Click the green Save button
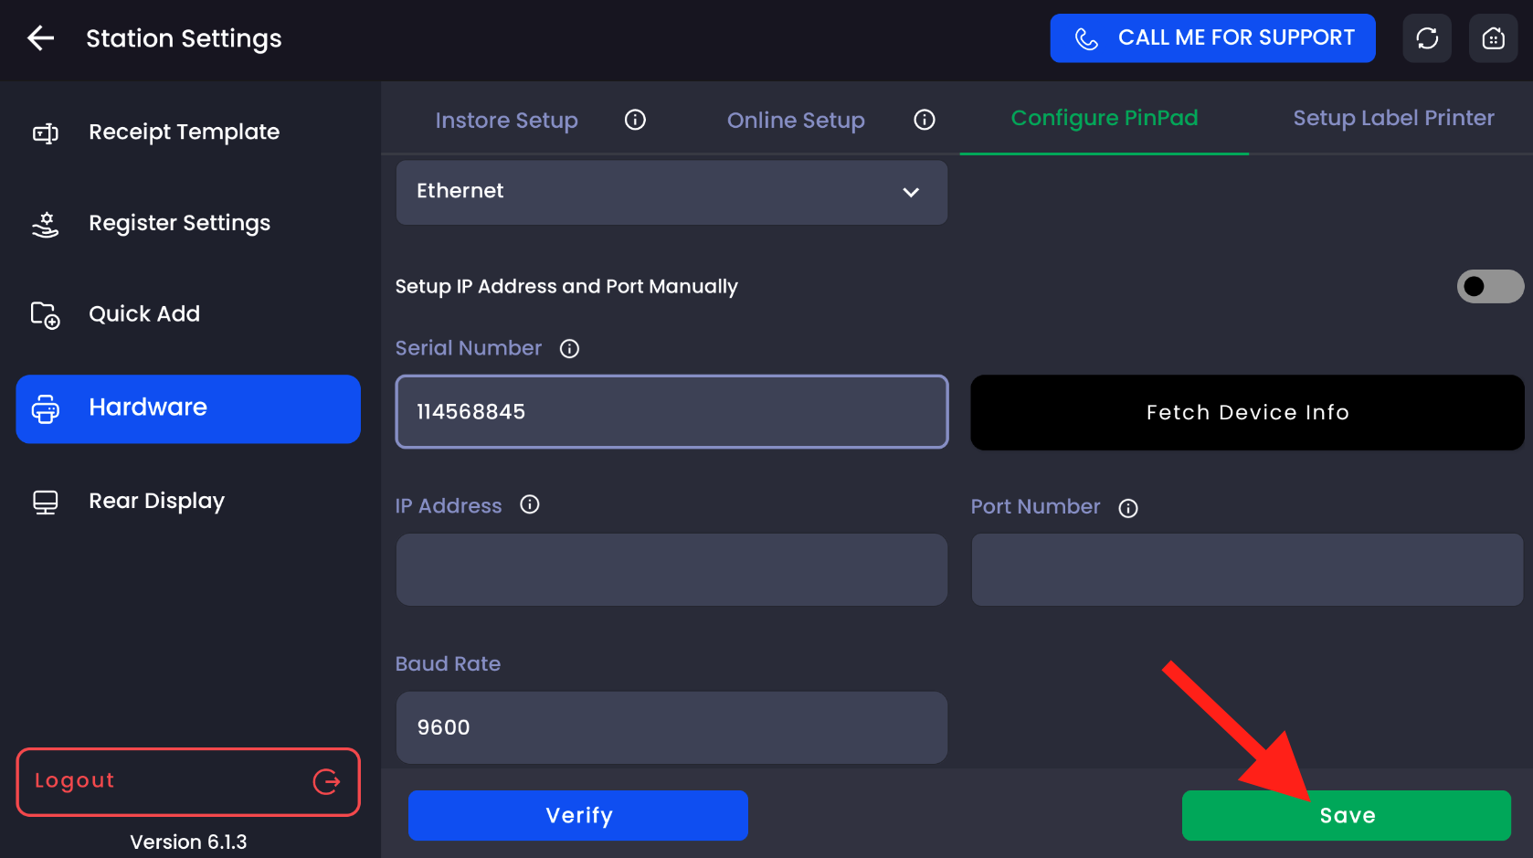Screen dimensions: 1533x858 pyautogui.click(x=1346, y=815)
